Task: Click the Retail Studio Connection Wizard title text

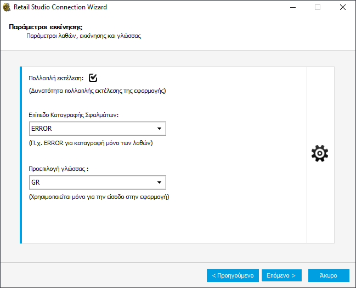Action: coord(61,8)
